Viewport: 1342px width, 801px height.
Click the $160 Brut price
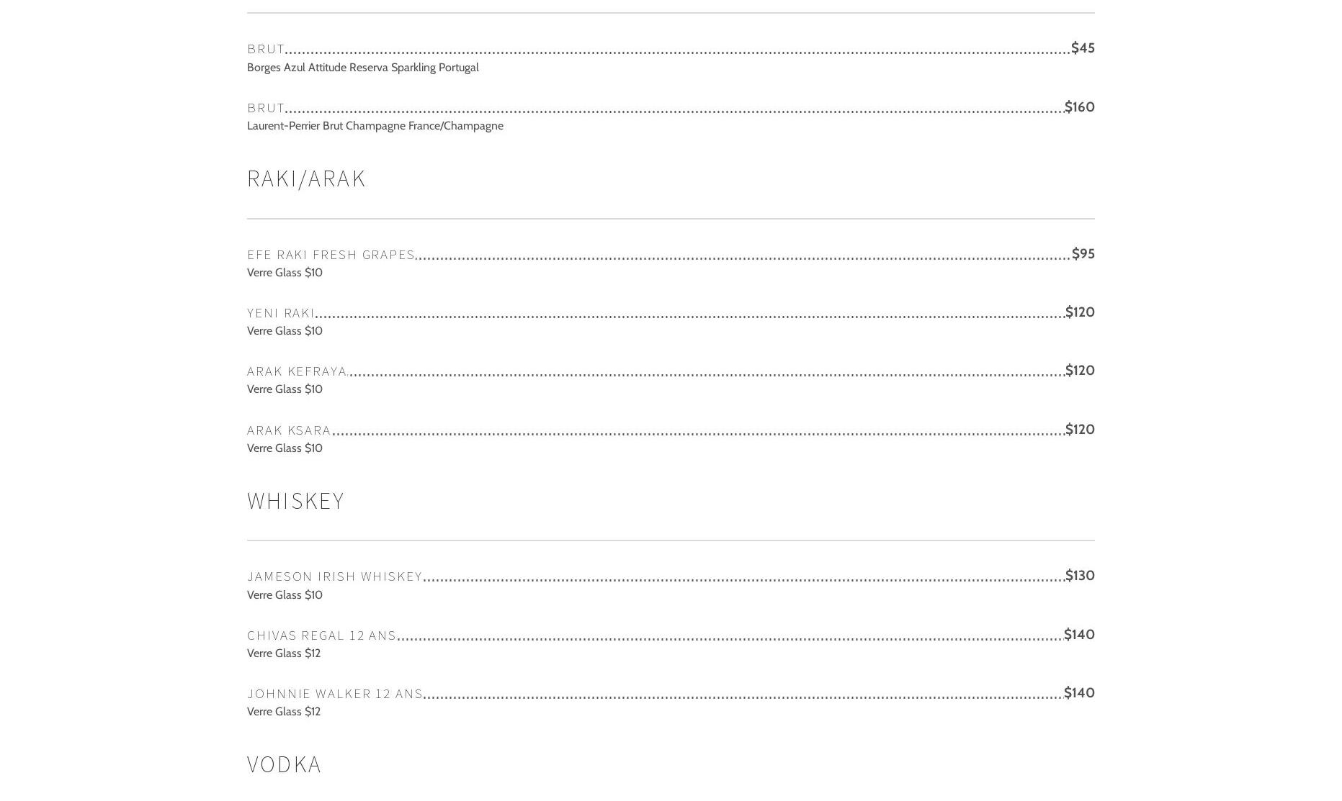click(1079, 107)
